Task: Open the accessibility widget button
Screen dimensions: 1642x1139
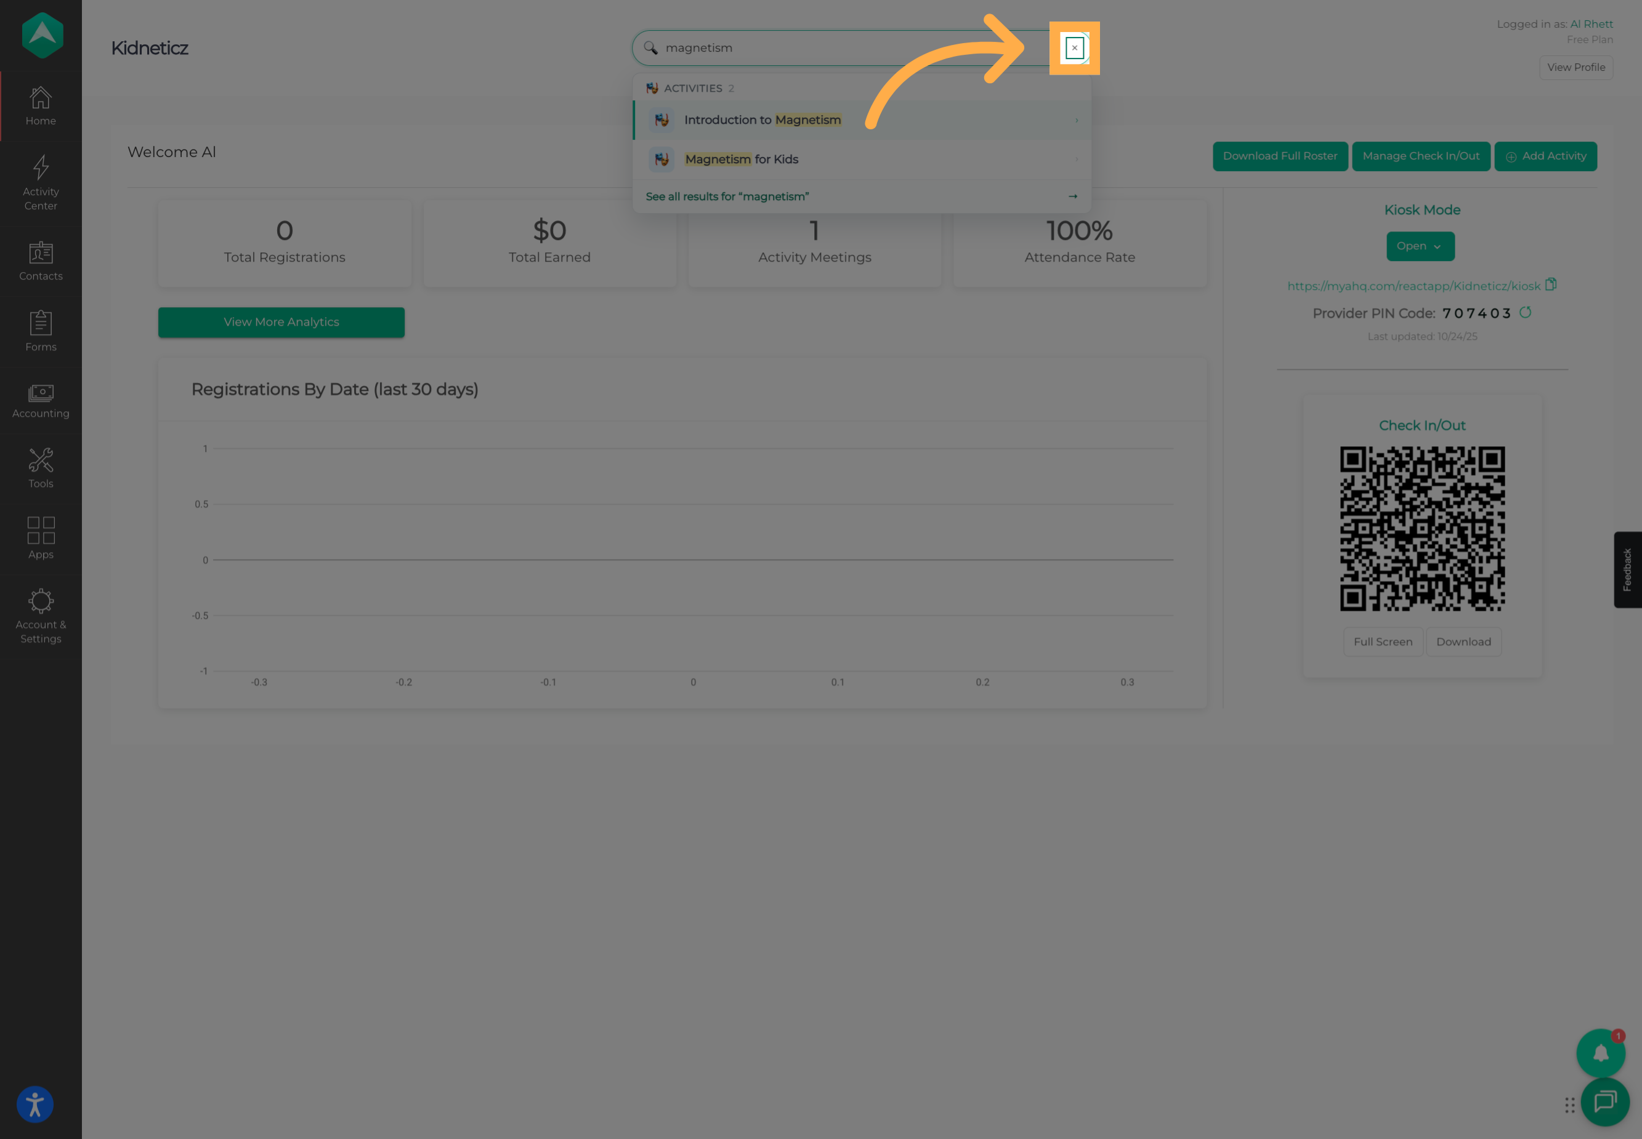Action: point(34,1104)
